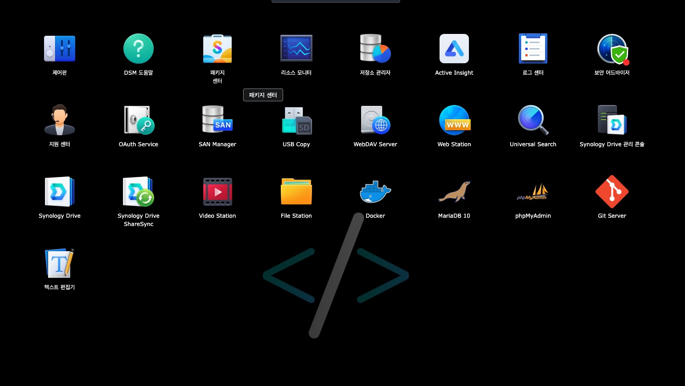Launch Web Station

tap(454, 120)
